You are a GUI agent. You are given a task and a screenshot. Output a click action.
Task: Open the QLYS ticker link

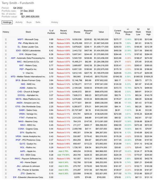click(x=22, y=144)
